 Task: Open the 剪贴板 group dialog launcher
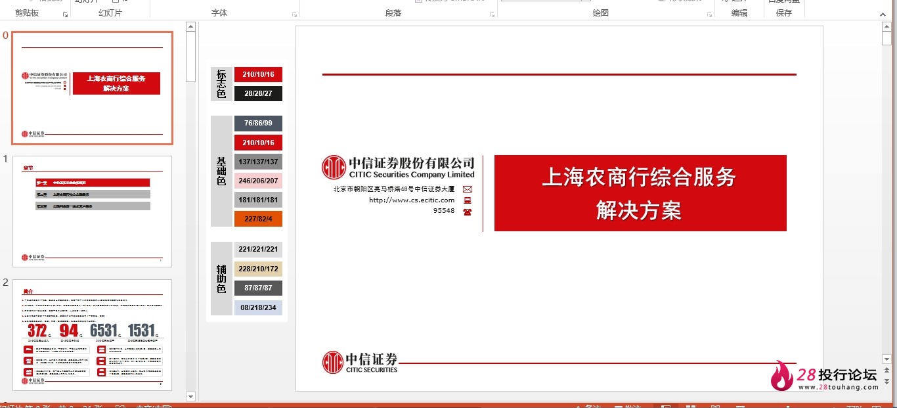tap(65, 14)
